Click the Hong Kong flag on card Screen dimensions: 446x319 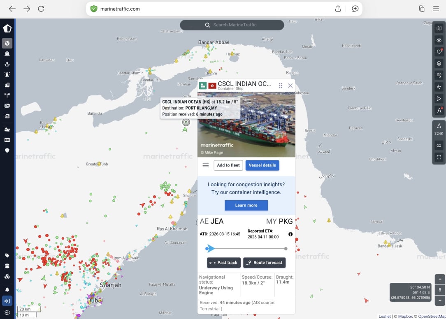tap(212, 86)
